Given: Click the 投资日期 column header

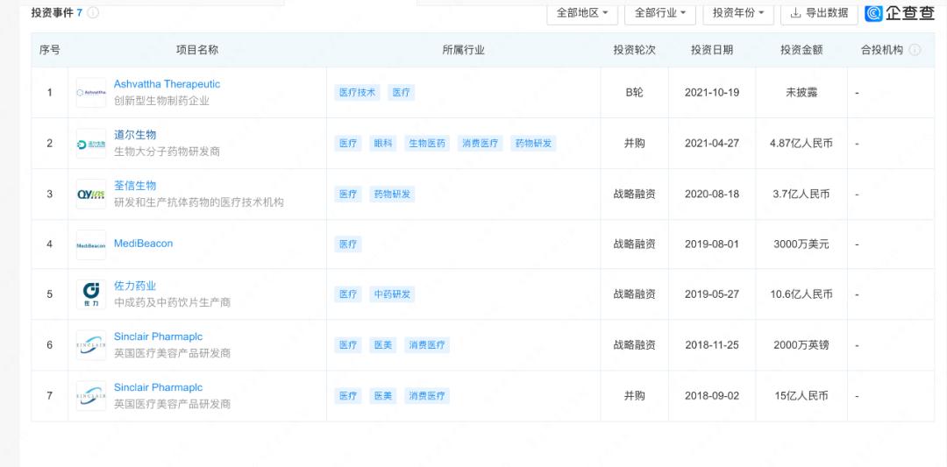Looking at the screenshot, I should click(711, 50).
